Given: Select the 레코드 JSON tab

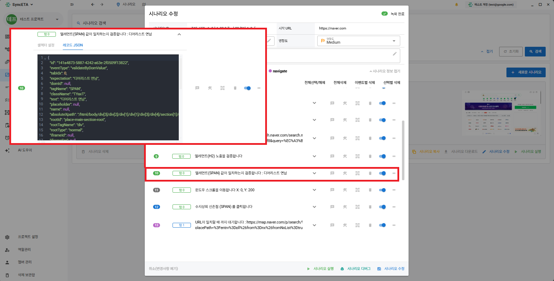Looking at the screenshot, I should click(73, 45).
